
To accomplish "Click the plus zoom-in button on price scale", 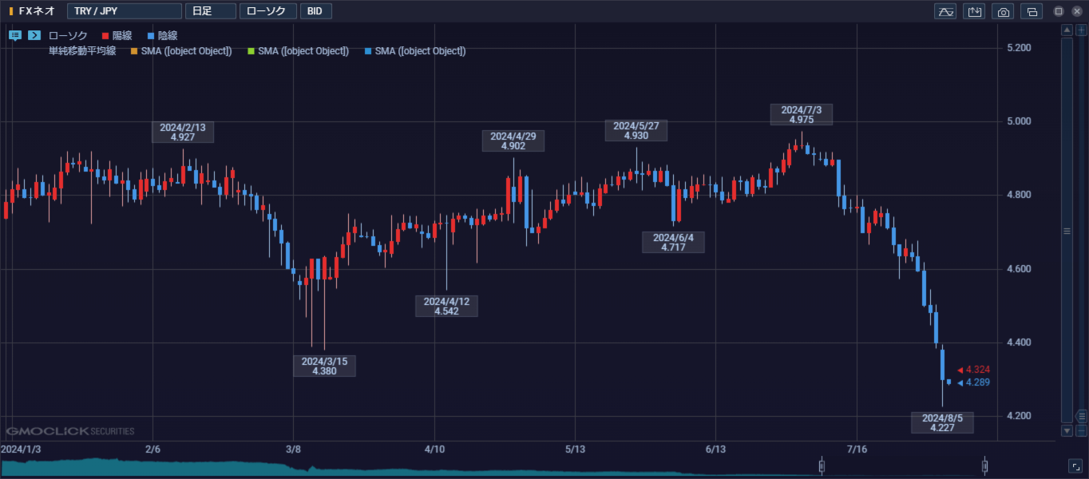I will tap(1081, 30).
